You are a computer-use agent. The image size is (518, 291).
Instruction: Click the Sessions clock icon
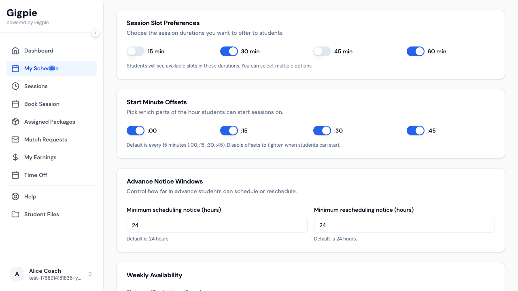pyautogui.click(x=15, y=86)
